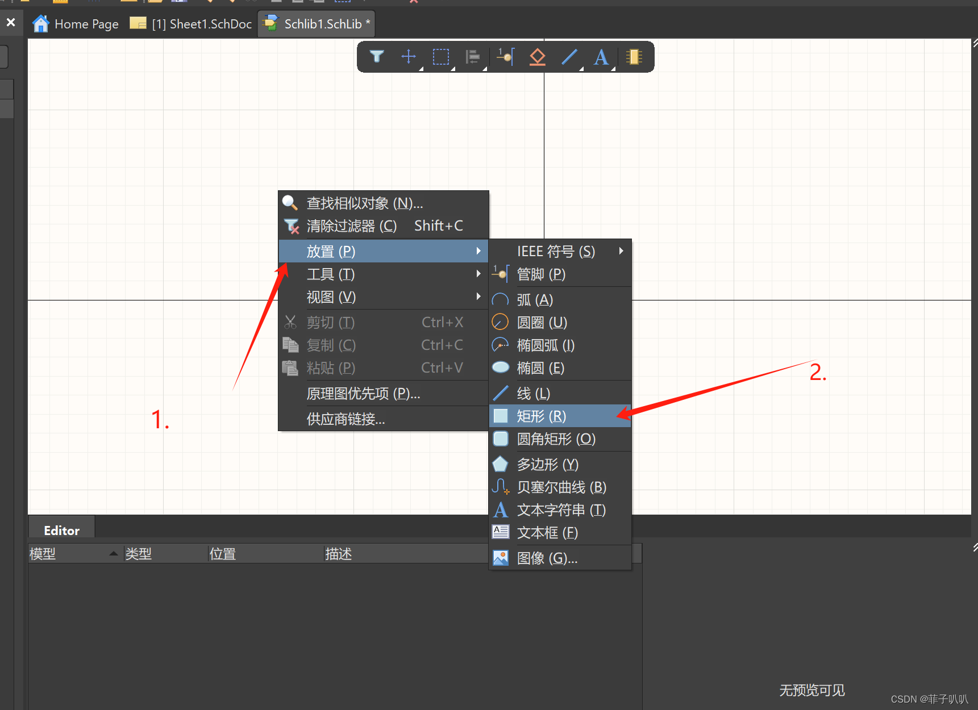Select 贝塞尔曲线 (B) bezier option
The width and height of the screenshot is (978, 710).
point(560,487)
